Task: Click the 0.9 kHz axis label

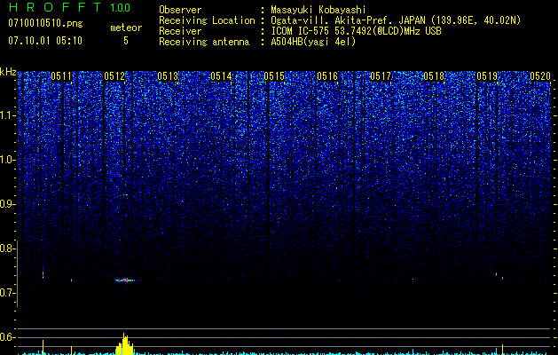Action: [x=7, y=204]
